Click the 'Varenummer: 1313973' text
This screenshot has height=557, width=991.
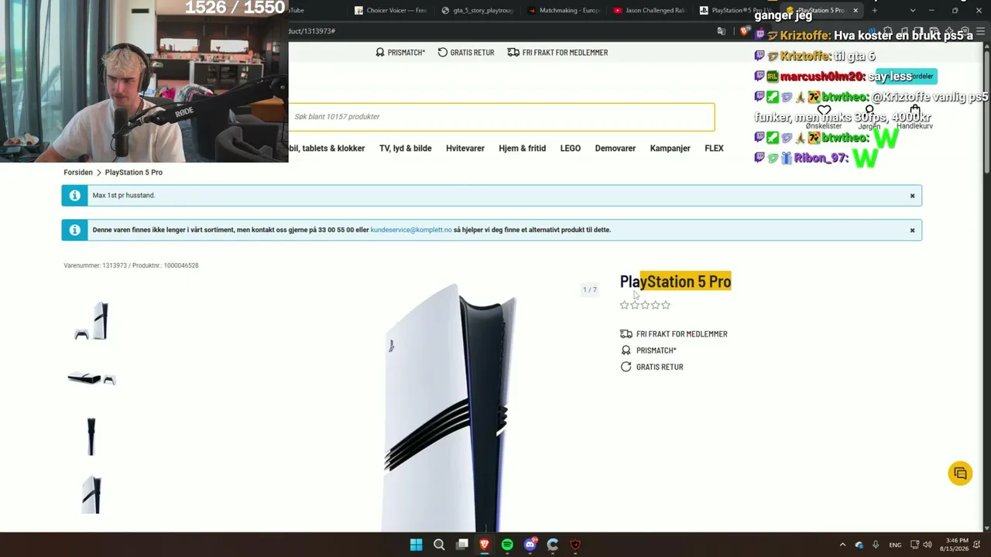point(95,265)
